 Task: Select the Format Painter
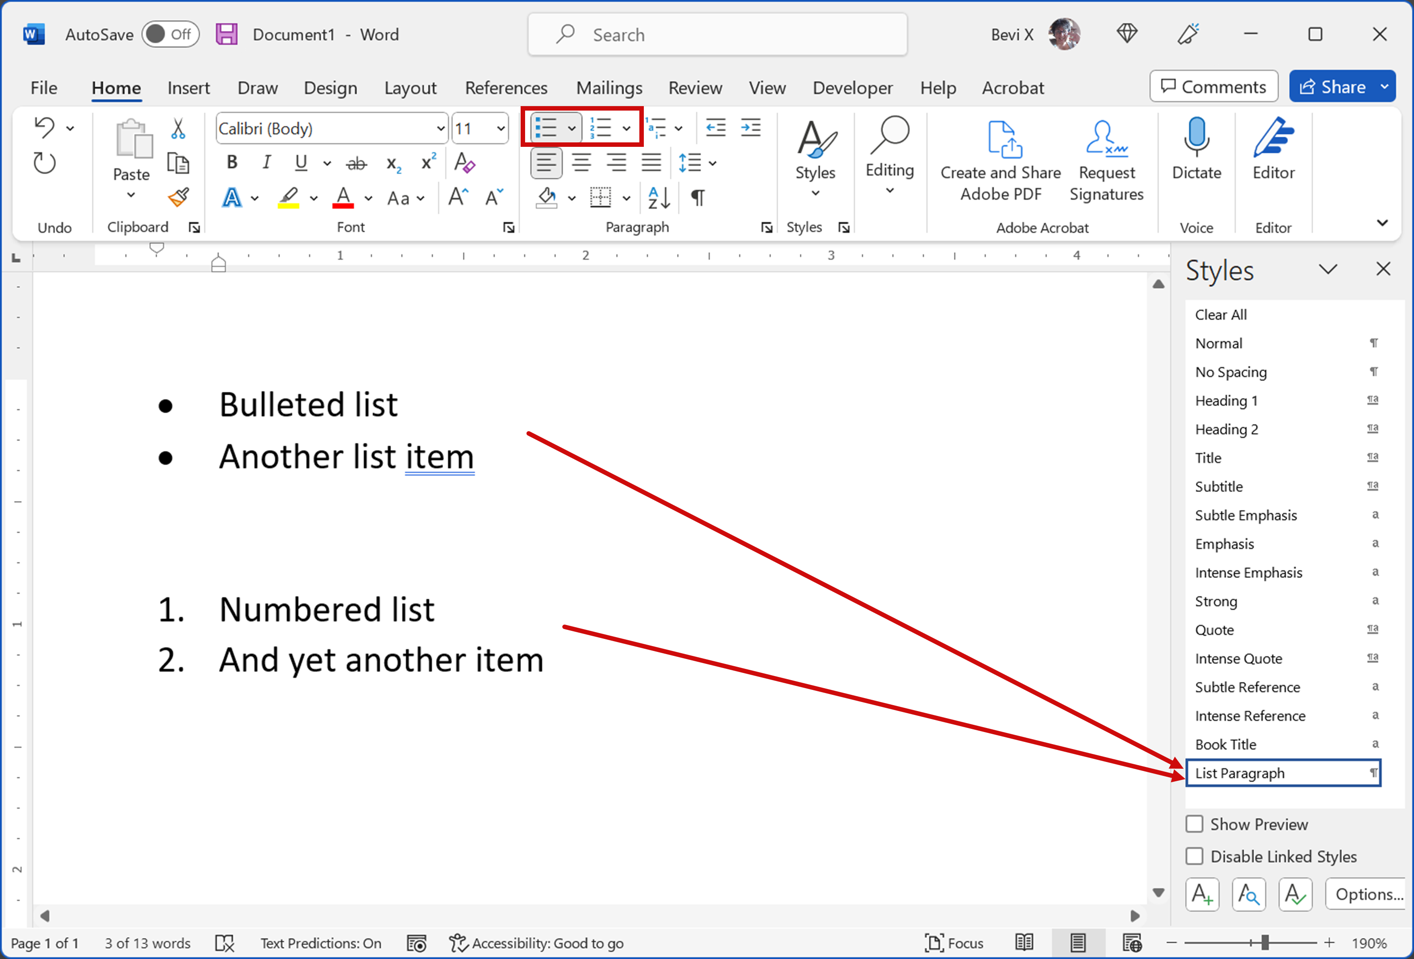[x=179, y=197]
